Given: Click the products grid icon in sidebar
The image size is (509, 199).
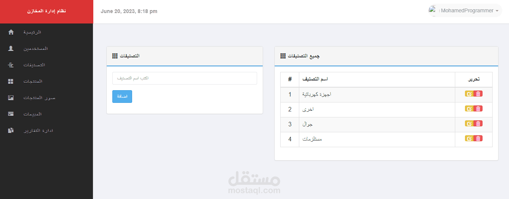Looking at the screenshot, I should [x=11, y=81].
